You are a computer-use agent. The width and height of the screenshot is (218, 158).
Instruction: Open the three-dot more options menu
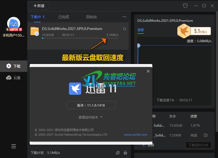124,17
